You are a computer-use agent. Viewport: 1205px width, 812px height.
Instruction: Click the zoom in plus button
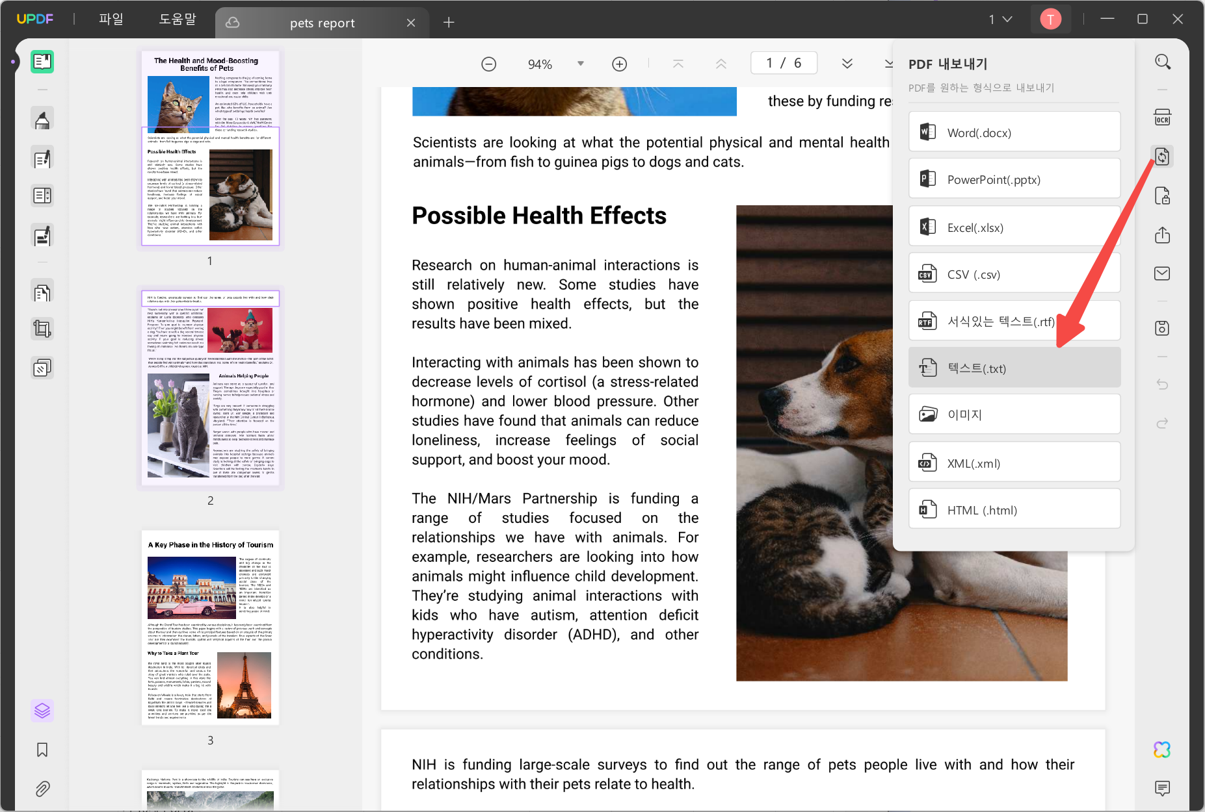click(620, 64)
